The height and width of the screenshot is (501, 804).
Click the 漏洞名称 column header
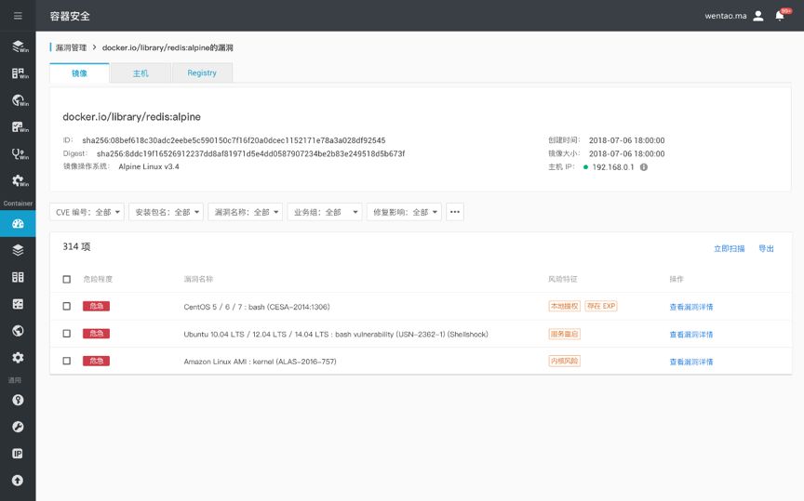(x=198, y=279)
